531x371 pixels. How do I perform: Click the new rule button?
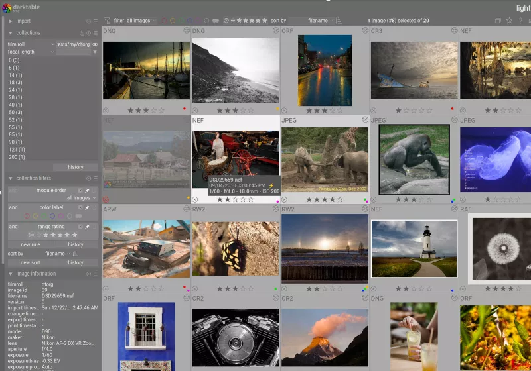pyautogui.click(x=31, y=244)
